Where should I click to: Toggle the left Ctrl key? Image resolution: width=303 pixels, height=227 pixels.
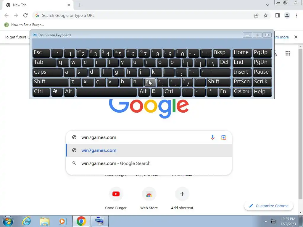tap(41, 92)
